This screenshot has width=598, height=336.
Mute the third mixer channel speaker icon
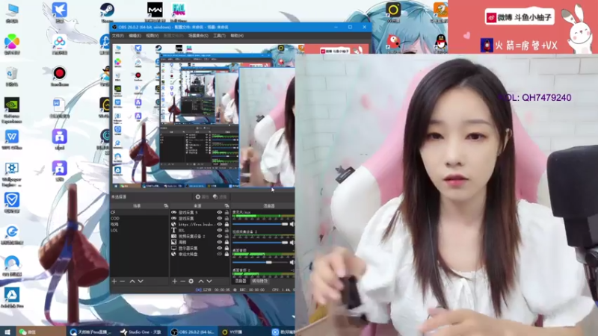coord(292,262)
